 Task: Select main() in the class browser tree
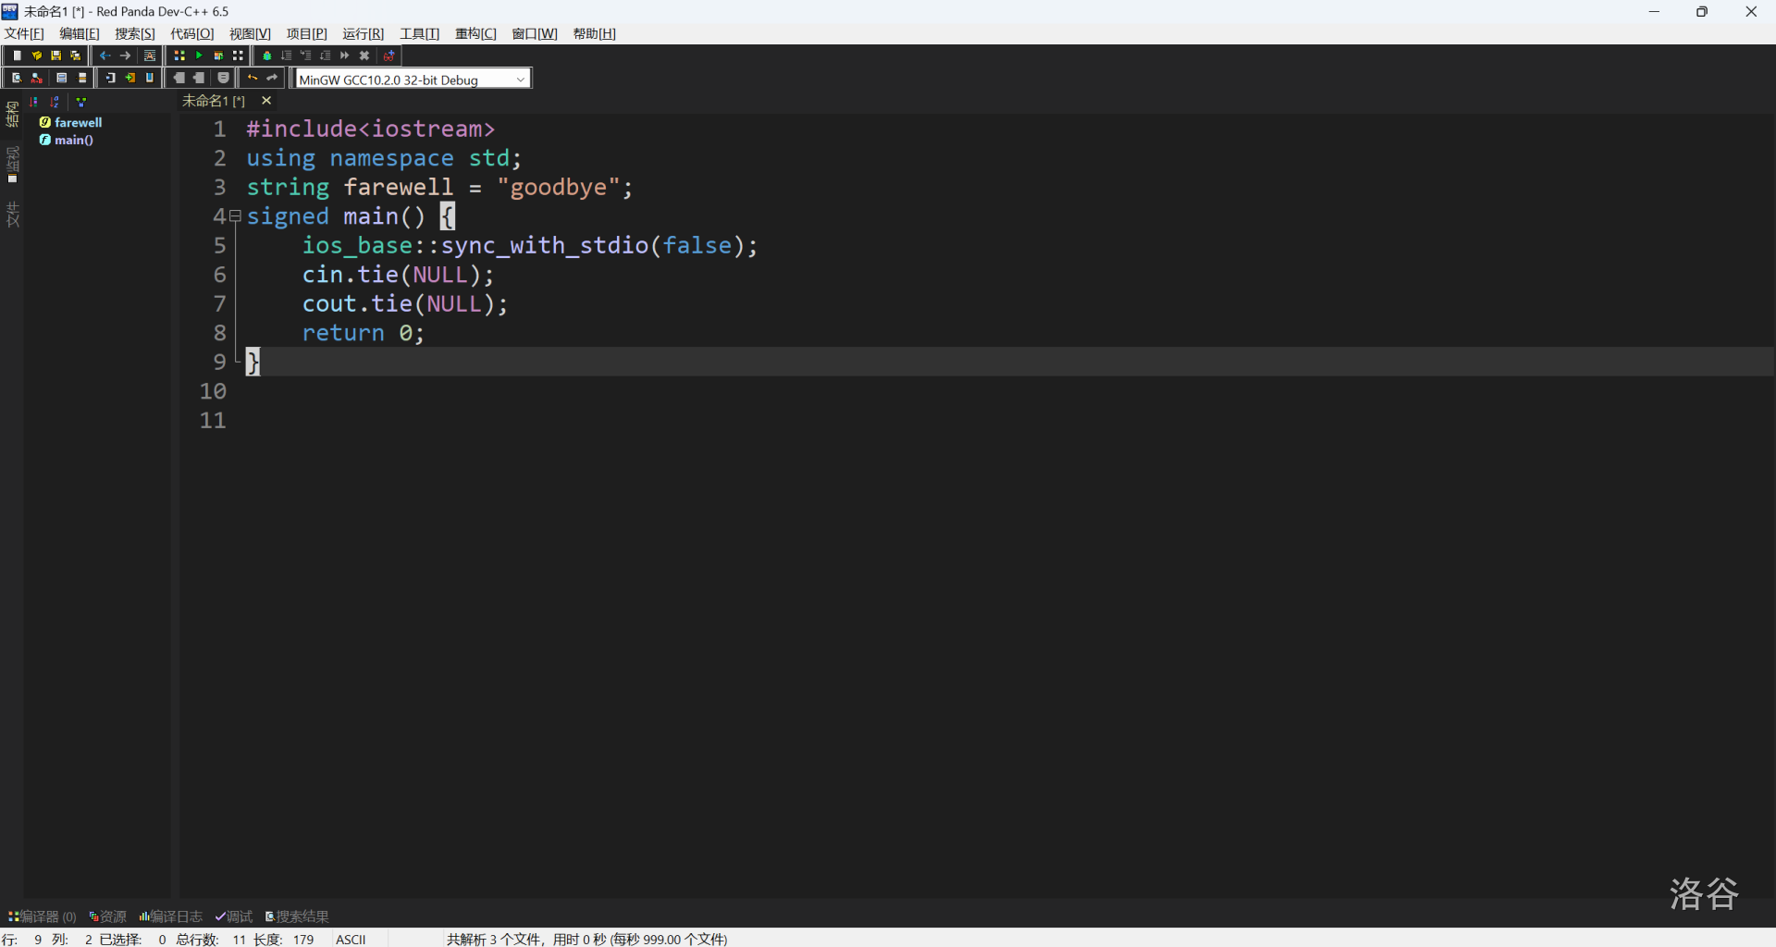coord(73,141)
